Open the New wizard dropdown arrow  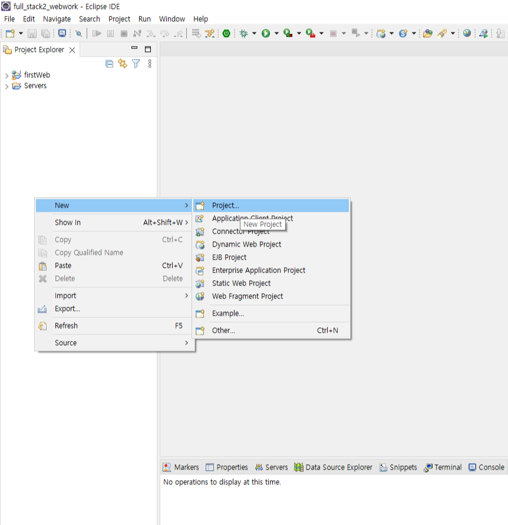click(x=21, y=33)
